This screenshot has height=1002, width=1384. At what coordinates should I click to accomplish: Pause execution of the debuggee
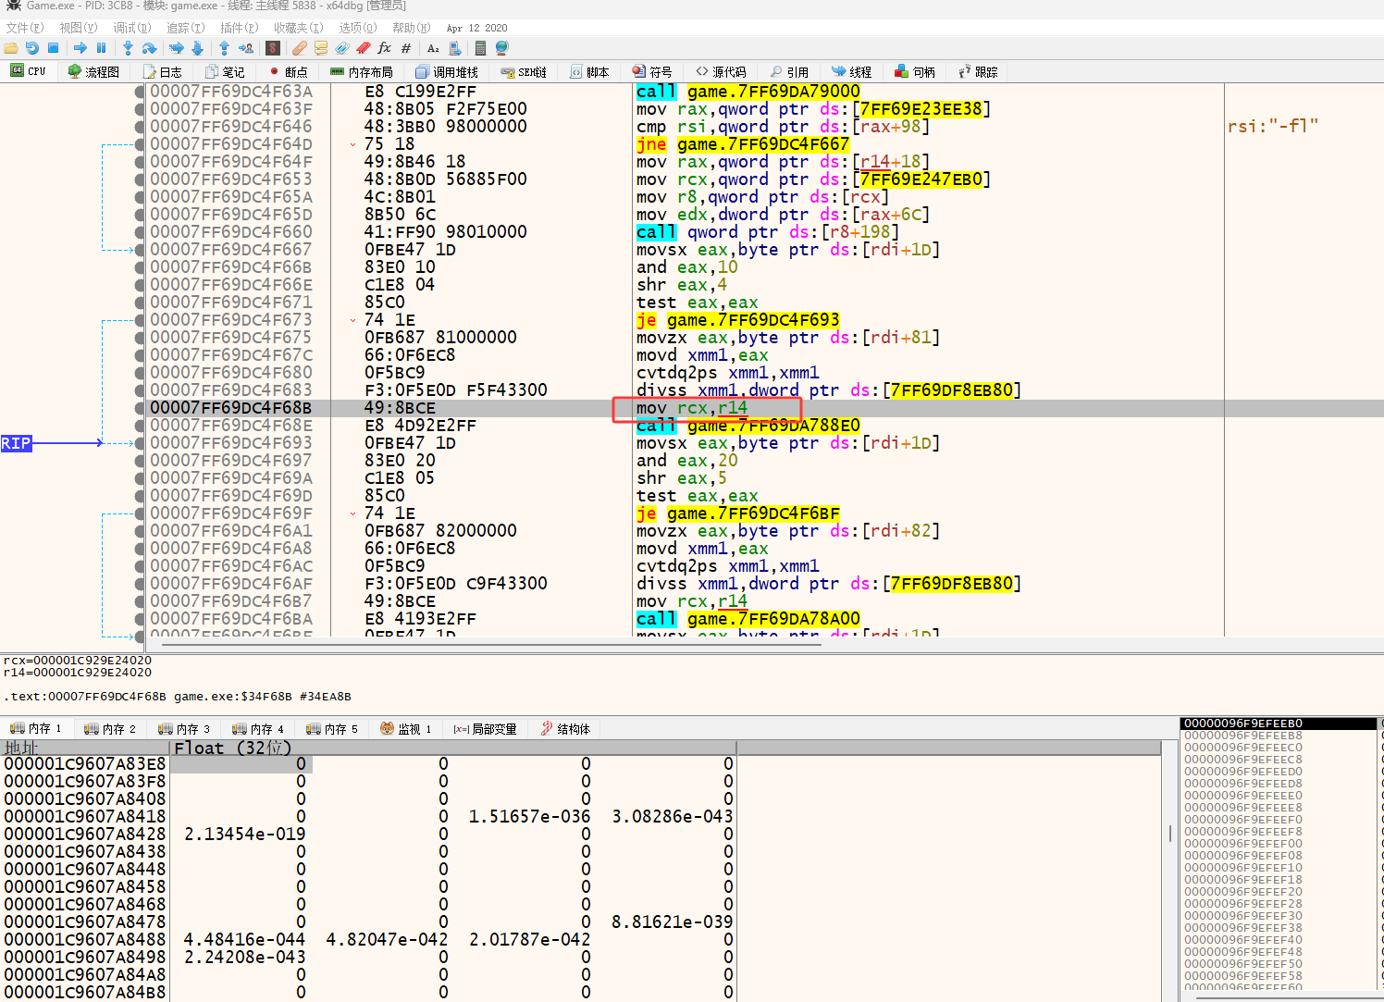point(102,48)
